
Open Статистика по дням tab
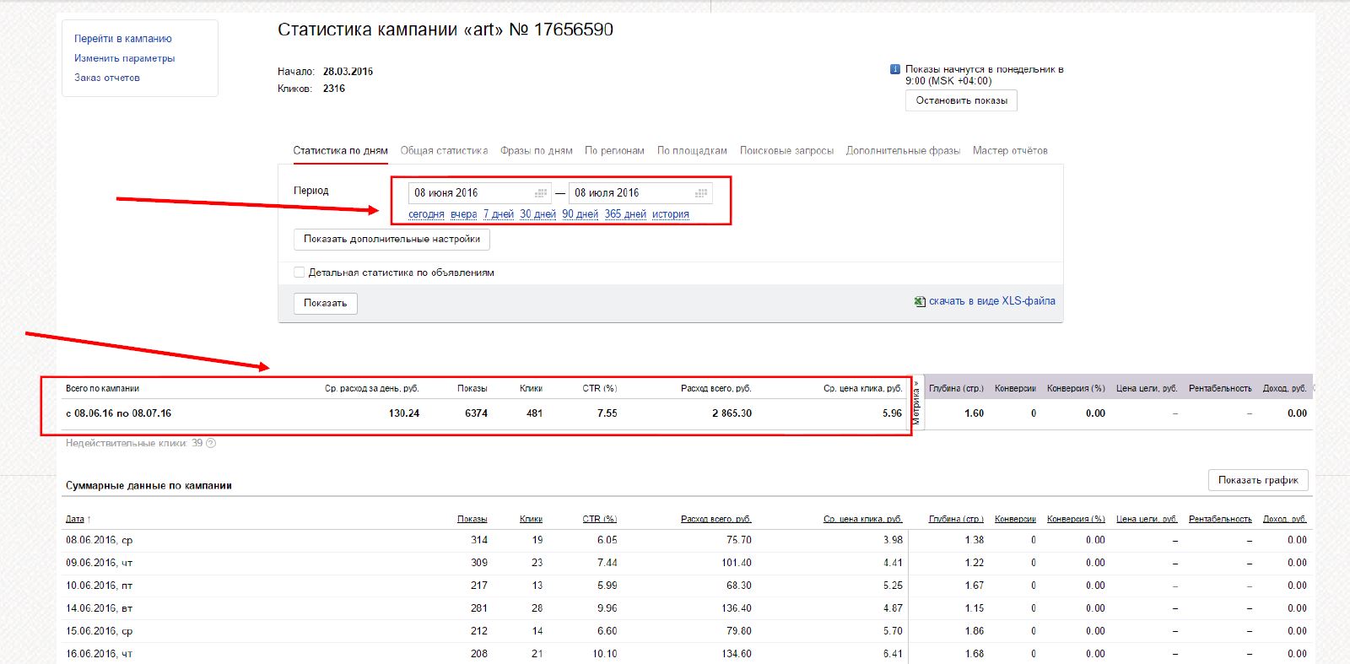pos(340,151)
